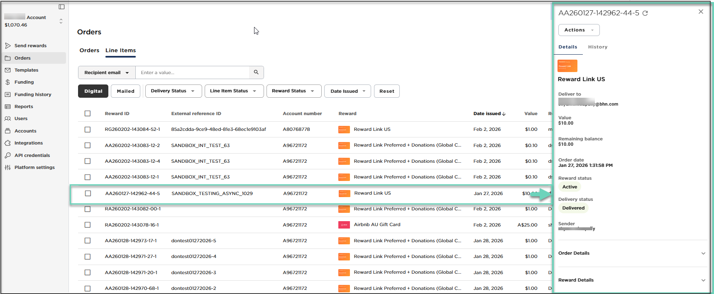Select the Mailed filter button
This screenshot has height=294, width=714.
pos(125,91)
